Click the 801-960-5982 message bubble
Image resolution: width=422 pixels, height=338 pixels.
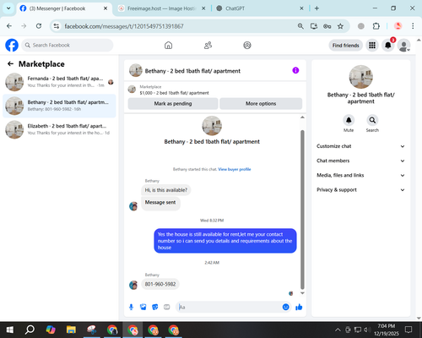tap(160, 284)
